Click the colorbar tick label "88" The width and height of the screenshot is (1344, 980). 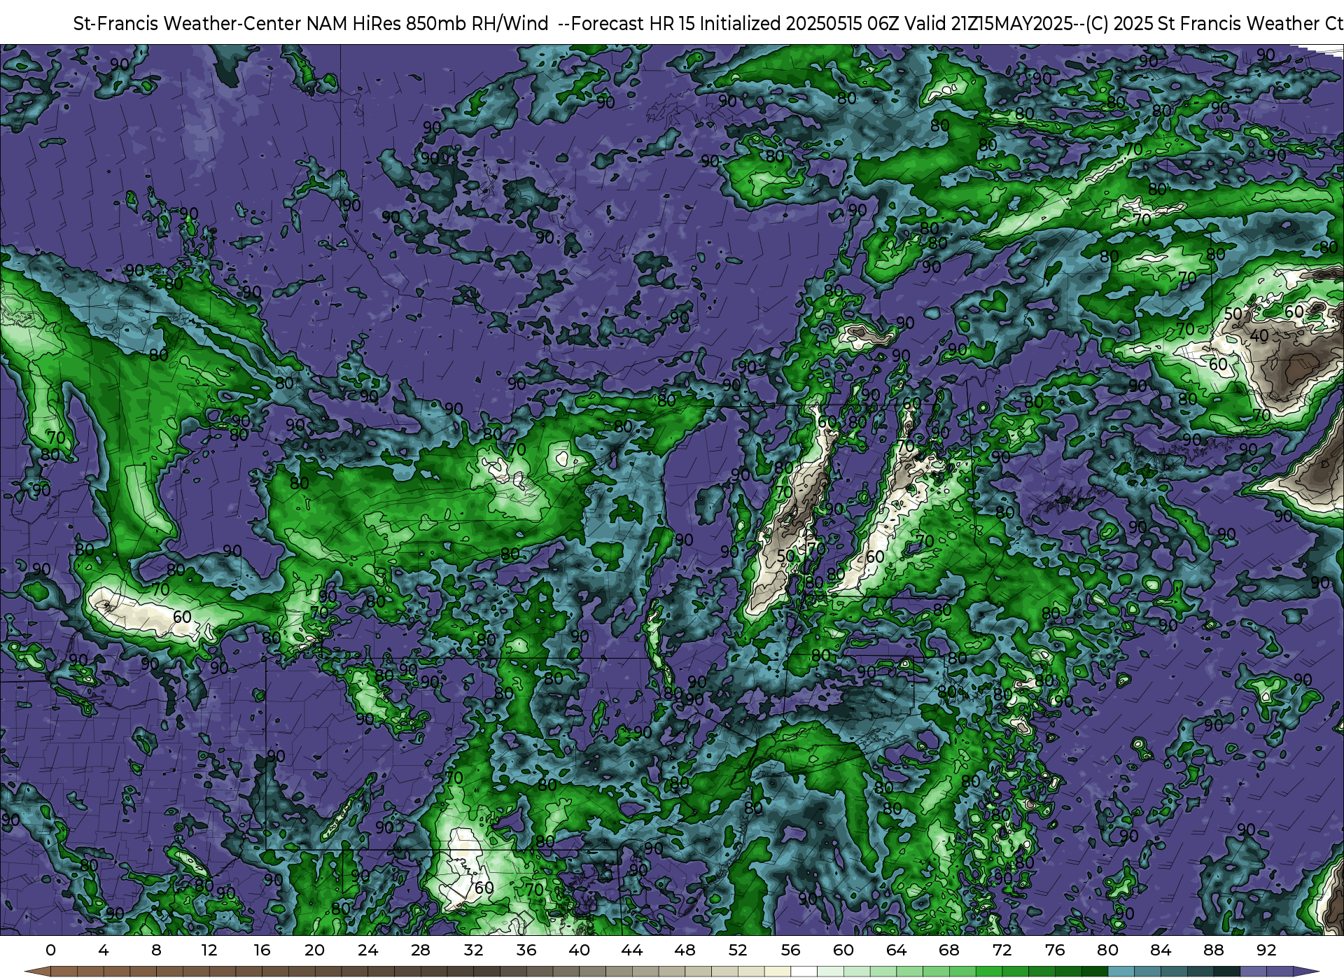[1213, 950]
